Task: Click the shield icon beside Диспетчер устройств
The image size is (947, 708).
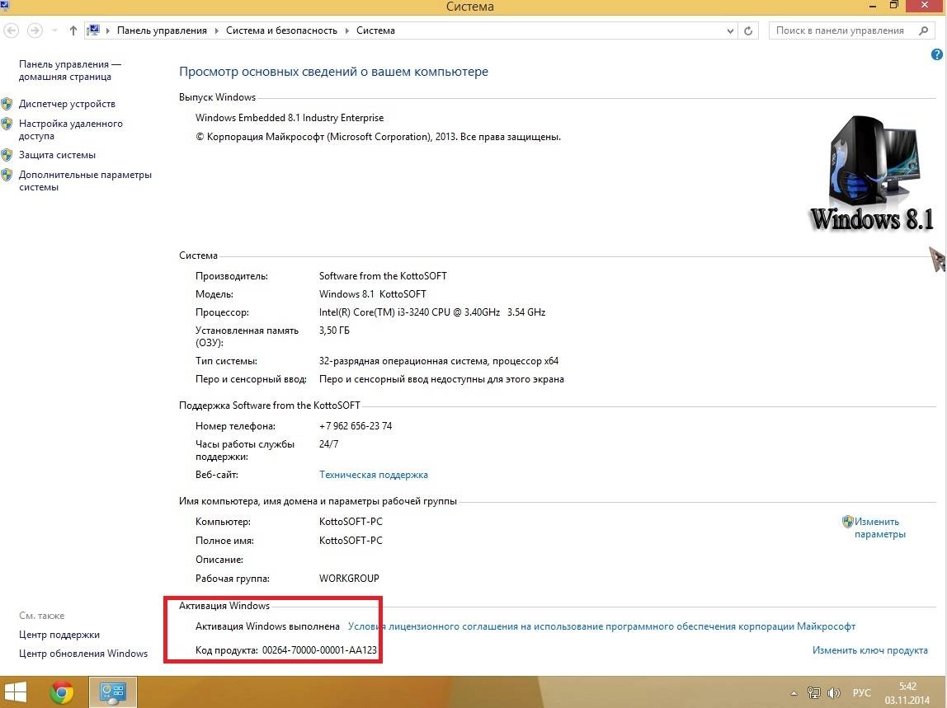Action: pos(7,104)
